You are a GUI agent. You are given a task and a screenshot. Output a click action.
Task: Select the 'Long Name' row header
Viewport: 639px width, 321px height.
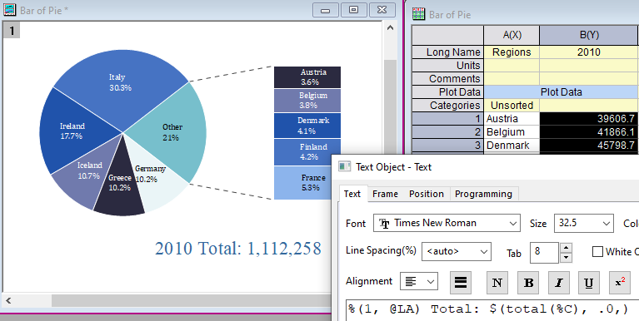(447, 52)
